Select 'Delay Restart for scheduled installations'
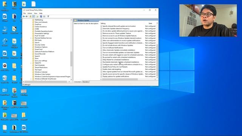 pyautogui.click(x=116, y=60)
